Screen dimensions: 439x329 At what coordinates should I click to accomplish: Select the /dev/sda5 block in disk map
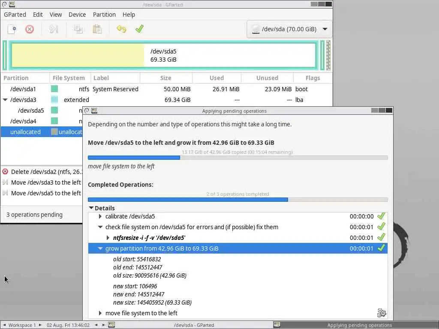click(x=163, y=55)
